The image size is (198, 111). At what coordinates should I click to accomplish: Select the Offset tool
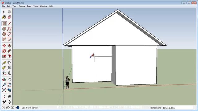9,56
